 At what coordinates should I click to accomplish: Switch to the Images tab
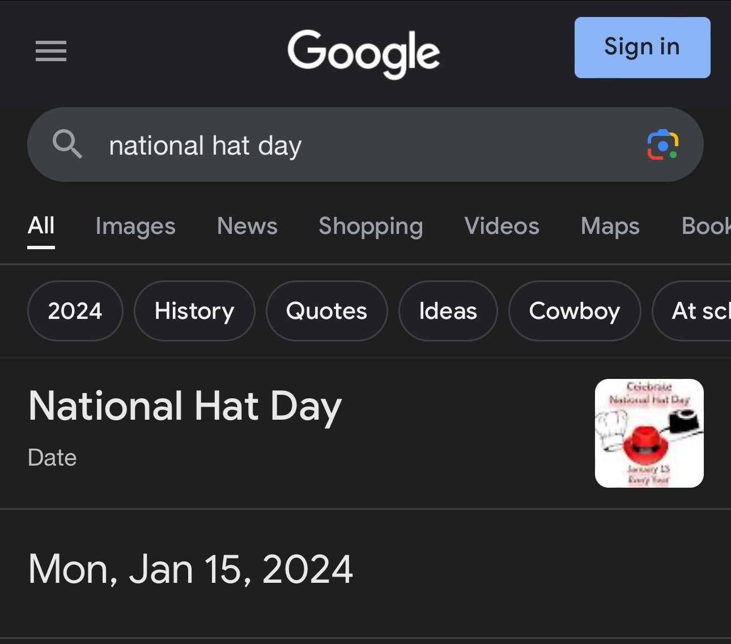(x=135, y=227)
